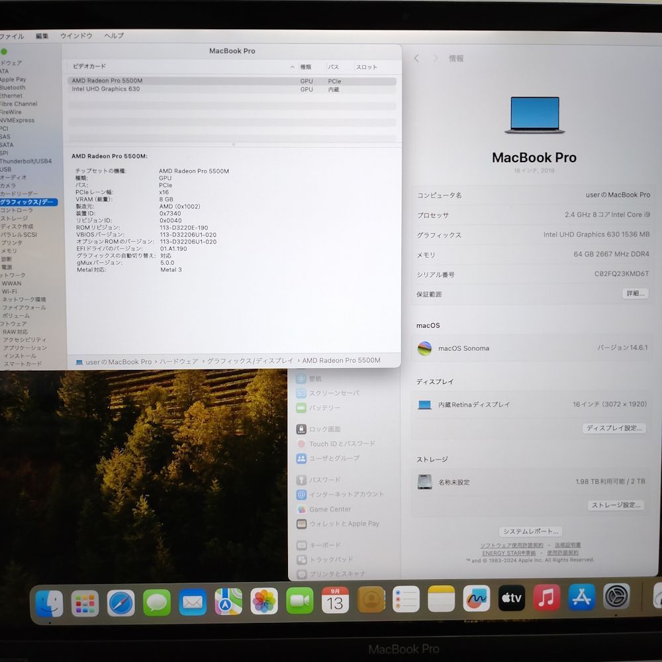The height and width of the screenshot is (662, 662).
Task: Open the Photos app in the Dock
Action: point(264,601)
